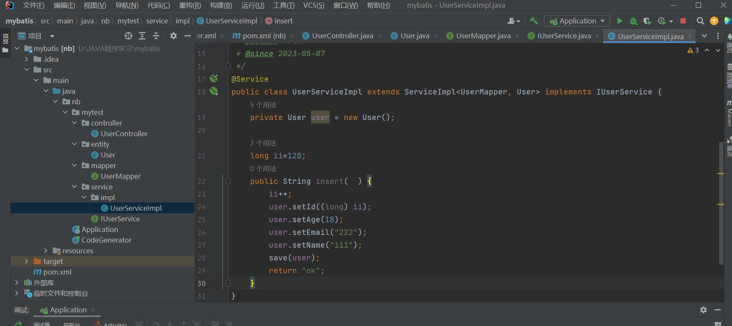Viewport: 732px width, 326px height.
Task: Open the Application run configuration dropdown
Action: point(577,21)
